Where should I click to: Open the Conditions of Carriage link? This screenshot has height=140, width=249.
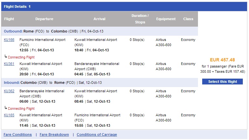point(97,134)
